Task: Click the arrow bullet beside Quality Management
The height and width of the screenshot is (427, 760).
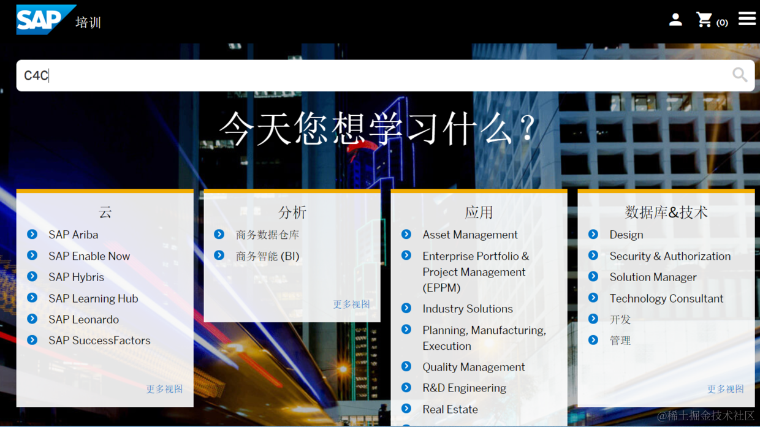Action: click(x=406, y=366)
